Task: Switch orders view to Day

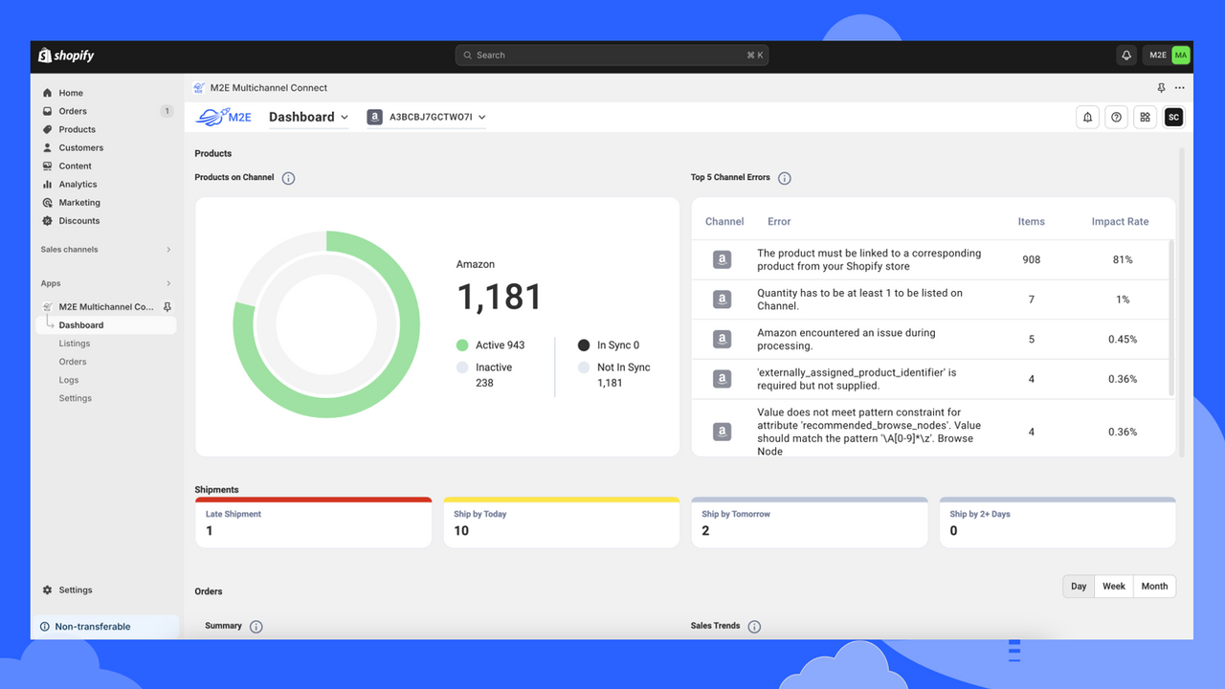Action: [x=1079, y=587]
